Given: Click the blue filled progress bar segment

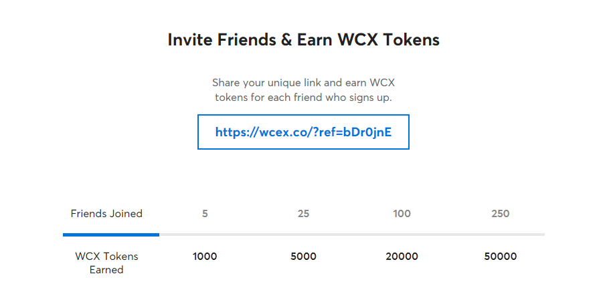Looking at the screenshot, I should 111,235.
